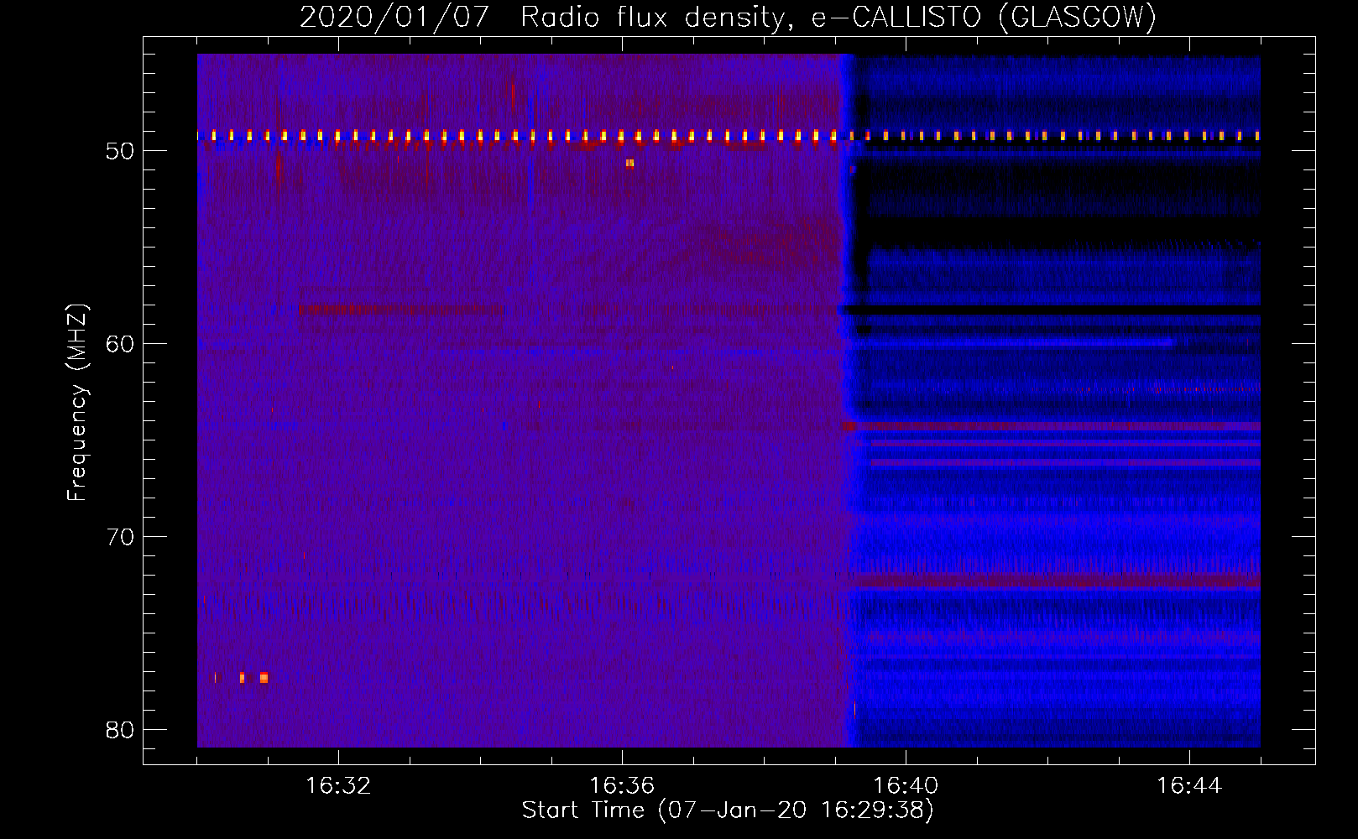Image resolution: width=1358 pixels, height=839 pixels.
Task: Click the black horizontal band near 58 MHz after 16:39
Action: 1052,310
